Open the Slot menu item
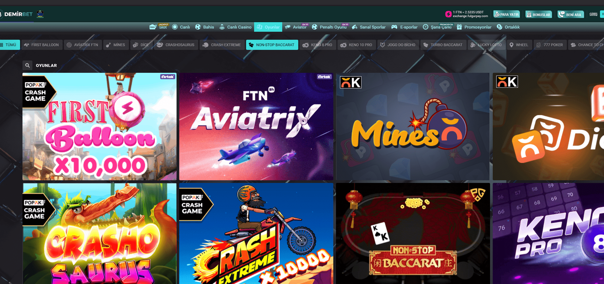The height and width of the screenshot is (284, 604). [x=163, y=27]
